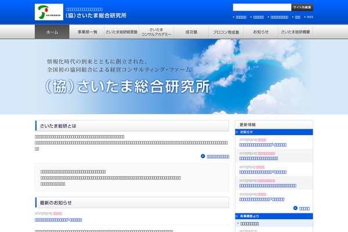
Task: Open the さいたま総研経営塾 navigation item
Action: [122, 32]
